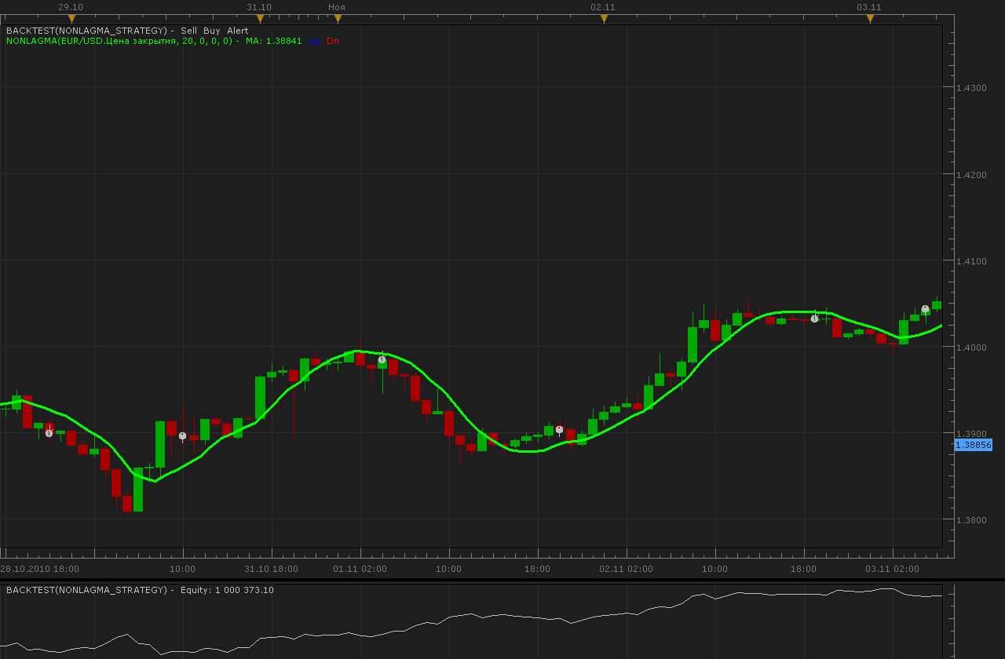The image size is (1005, 659).
Task: Click the 01.11 02:00 time label
Action: click(x=360, y=569)
